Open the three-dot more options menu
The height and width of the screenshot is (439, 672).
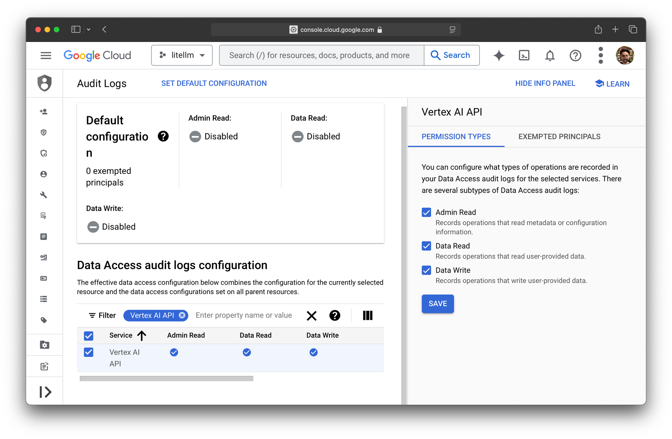[601, 55]
